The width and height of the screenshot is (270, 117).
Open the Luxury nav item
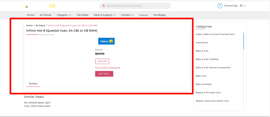pyautogui.click(x=144, y=15)
